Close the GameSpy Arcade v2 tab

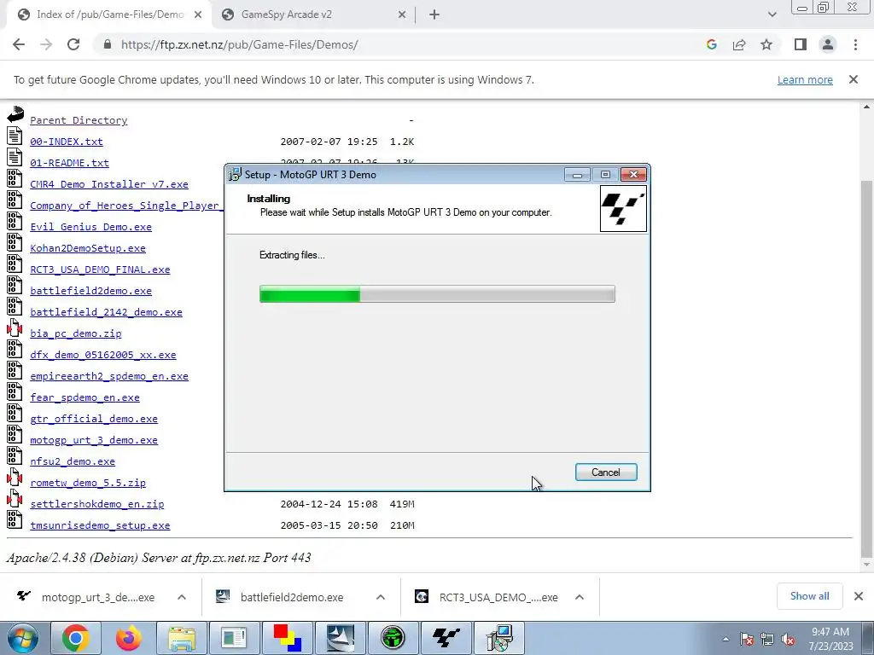402,14
